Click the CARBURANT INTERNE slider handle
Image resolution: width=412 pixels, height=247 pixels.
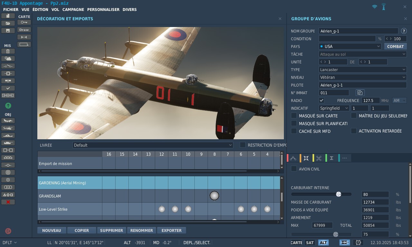(x=338, y=194)
